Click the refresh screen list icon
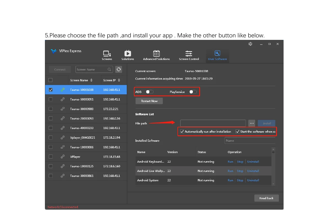The image size is (318, 222). click(119, 69)
